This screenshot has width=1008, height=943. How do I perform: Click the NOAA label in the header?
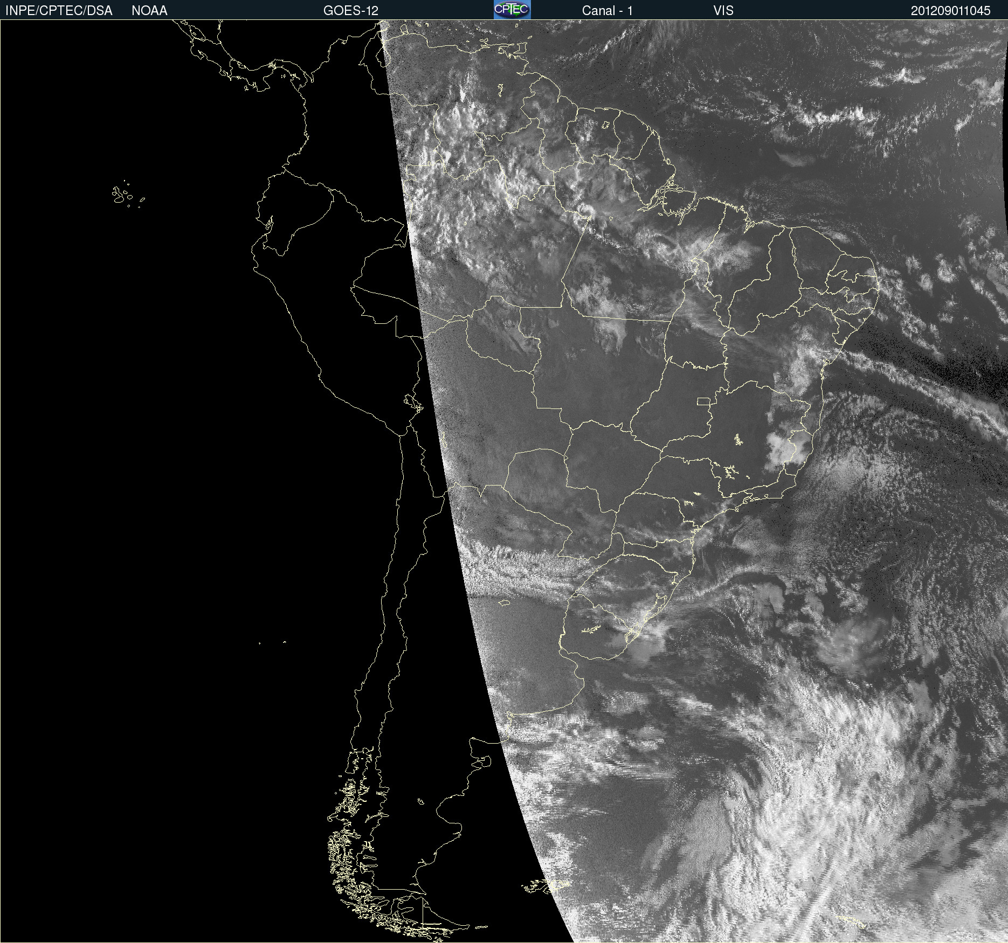tap(149, 11)
